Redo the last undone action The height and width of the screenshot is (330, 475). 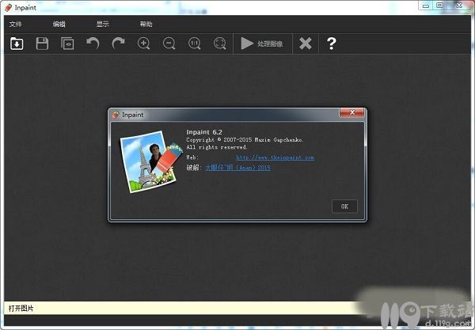tap(118, 44)
